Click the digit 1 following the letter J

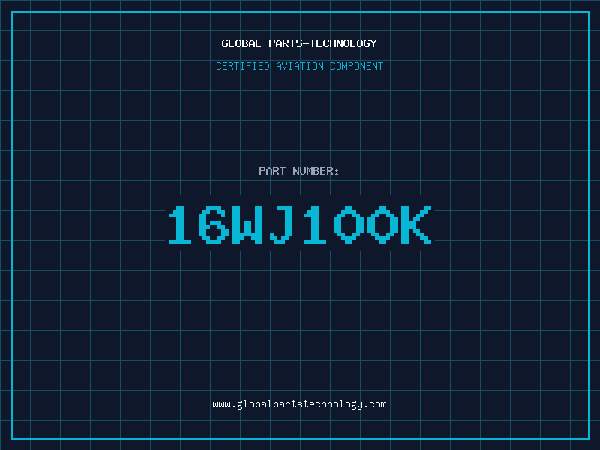pos(315,225)
